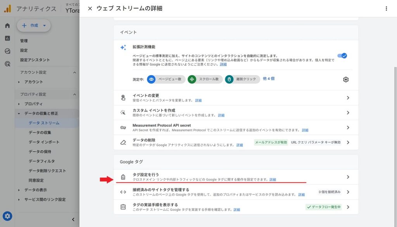Click the メールアドレスが有効 badge
The image size is (397, 227).
[271, 142]
